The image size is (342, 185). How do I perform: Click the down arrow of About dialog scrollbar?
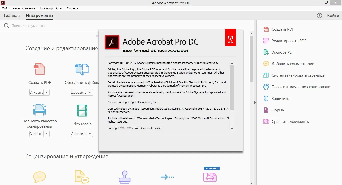pos(232,128)
